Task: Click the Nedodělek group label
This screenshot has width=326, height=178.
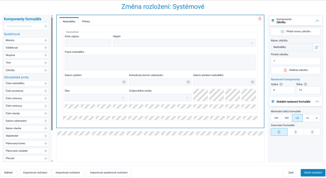Action: tap(72, 32)
